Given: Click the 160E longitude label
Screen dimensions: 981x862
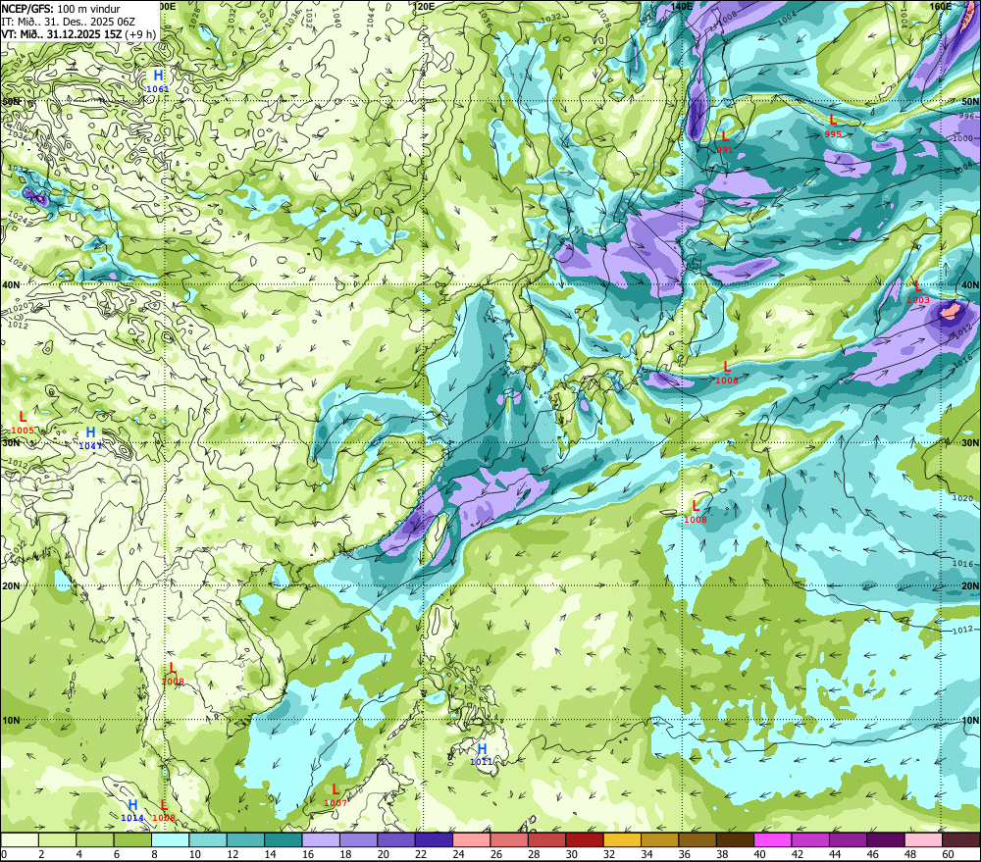Looking at the screenshot, I should point(941,6).
